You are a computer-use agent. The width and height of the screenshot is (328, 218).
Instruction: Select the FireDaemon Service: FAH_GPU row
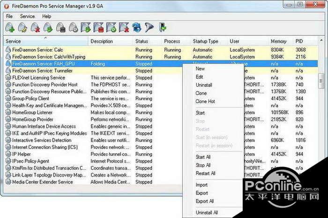click(x=161, y=64)
